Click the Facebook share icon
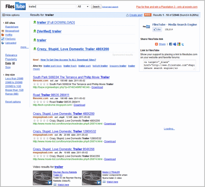This screenshot has width=205, height=187. [170, 44]
